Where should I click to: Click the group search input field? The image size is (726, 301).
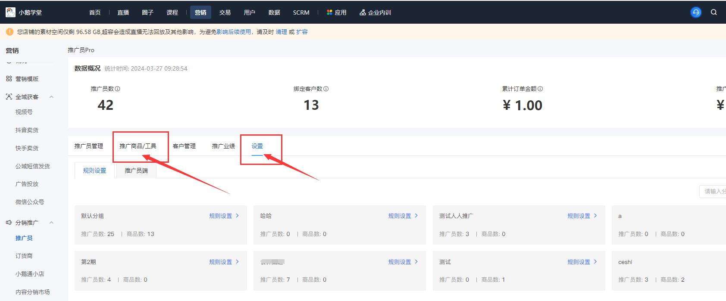(713, 191)
